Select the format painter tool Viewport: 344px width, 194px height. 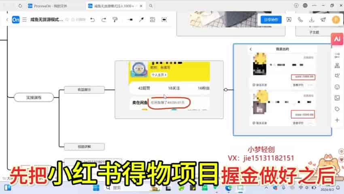tap(115, 20)
